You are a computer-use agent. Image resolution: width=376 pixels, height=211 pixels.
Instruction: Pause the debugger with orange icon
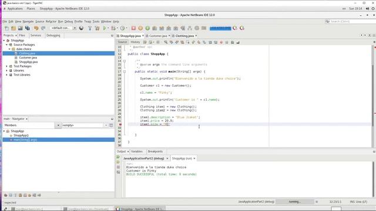click(140, 28)
